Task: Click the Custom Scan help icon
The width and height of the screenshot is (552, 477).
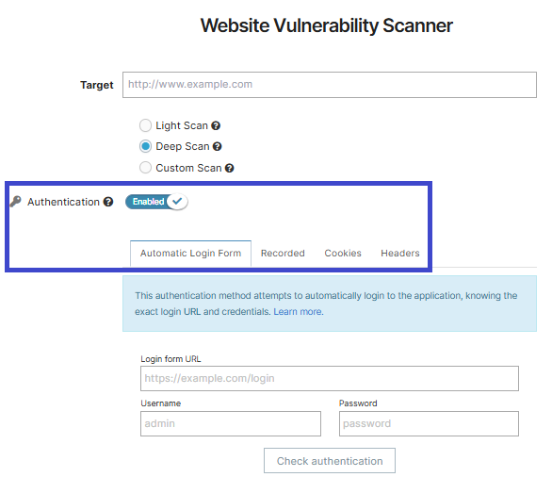Action: click(x=230, y=169)
